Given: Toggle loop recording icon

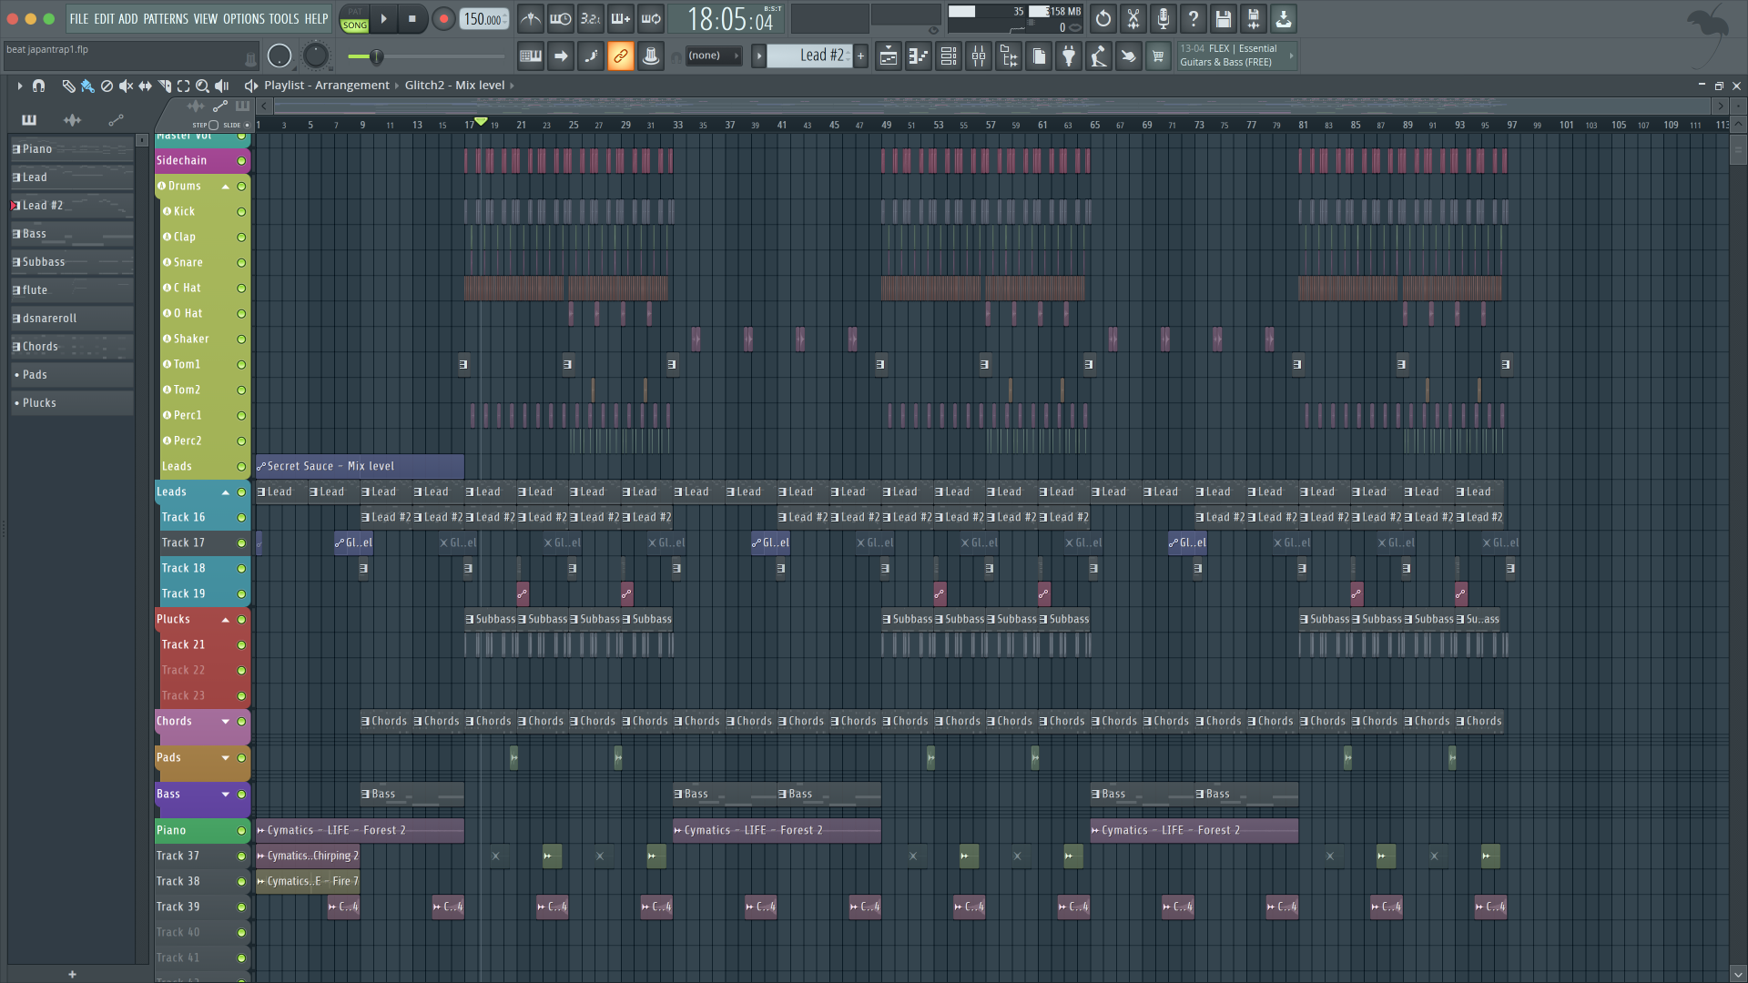Looking at the screenshot, I should click(x=651, y=18).
